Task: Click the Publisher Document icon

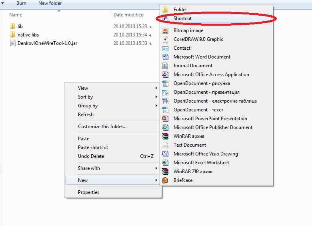Action: 165,127
